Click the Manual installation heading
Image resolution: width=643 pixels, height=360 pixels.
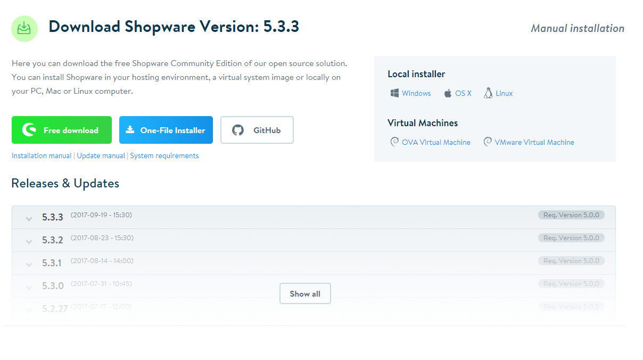(x=578, y=28)
